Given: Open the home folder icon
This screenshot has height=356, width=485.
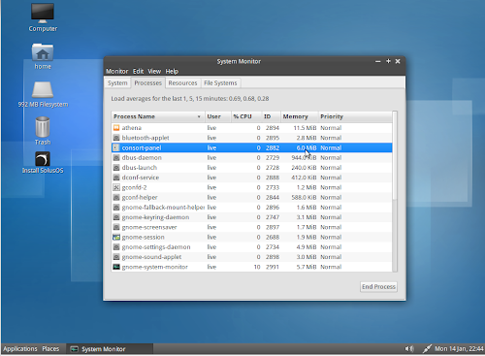Looking at the screenshot, I should (x=43, y=52).
